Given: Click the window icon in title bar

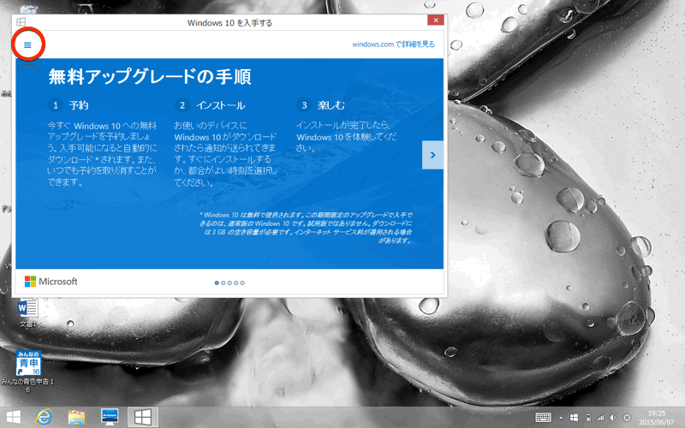Looking at the screenshot, I should [21, 21].
